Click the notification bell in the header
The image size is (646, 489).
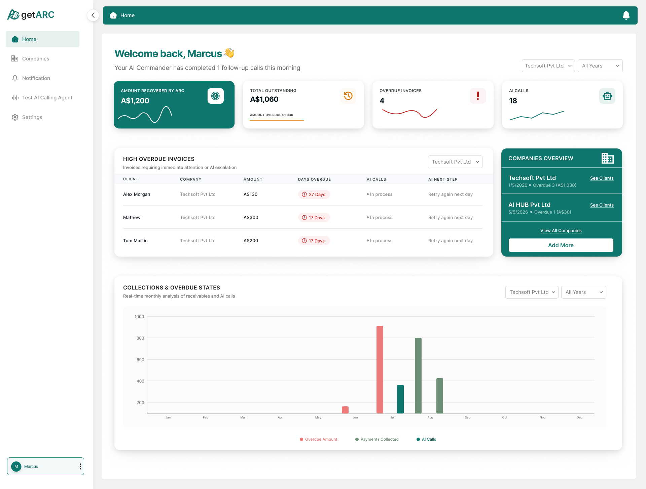626,15
